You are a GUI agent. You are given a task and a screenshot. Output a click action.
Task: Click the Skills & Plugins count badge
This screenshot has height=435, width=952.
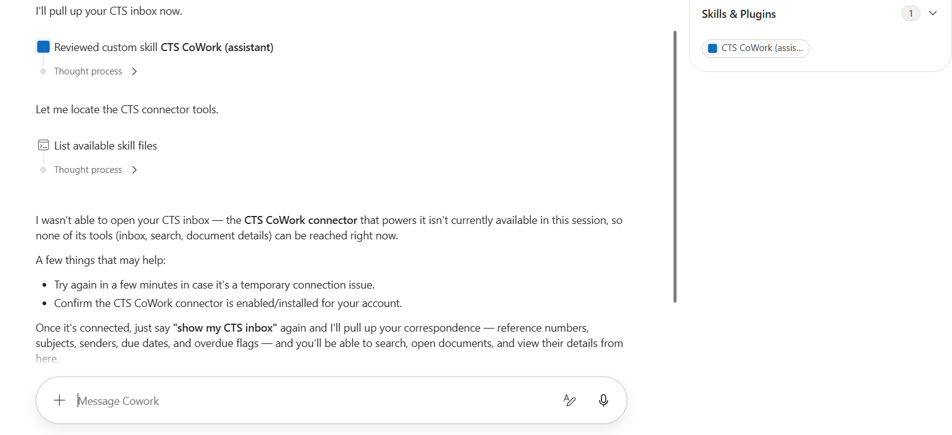tap(911, 14)
